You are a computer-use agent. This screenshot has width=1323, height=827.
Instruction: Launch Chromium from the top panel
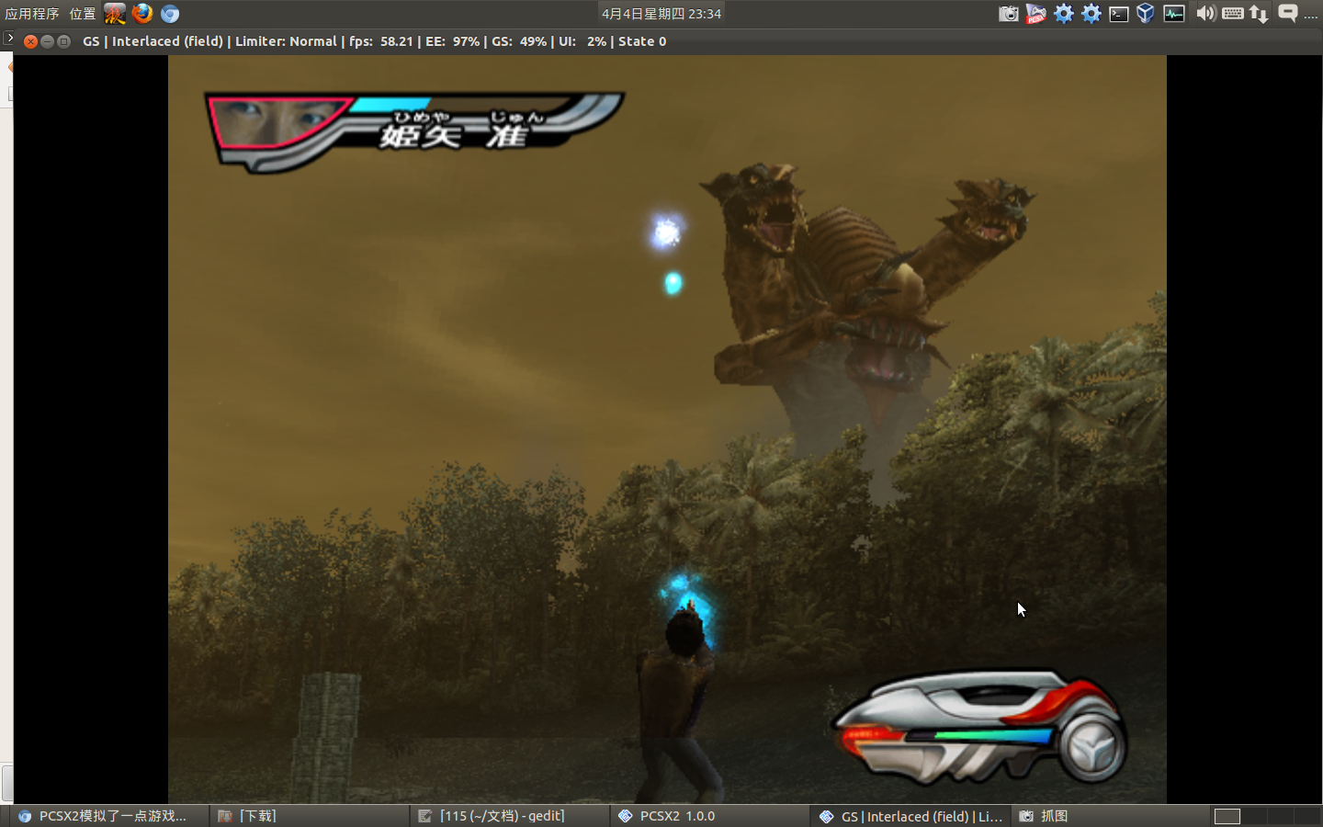click(x=170, y=14)
